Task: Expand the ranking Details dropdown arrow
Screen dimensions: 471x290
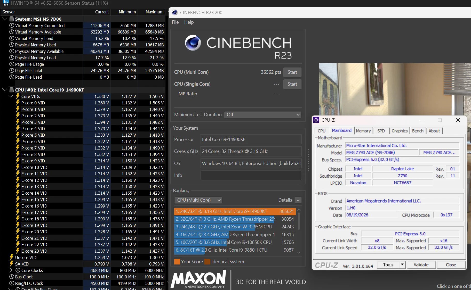Action: pos(298,200)
